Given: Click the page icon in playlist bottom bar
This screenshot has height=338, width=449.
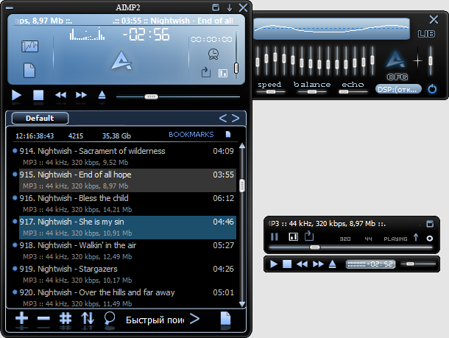Looking at the screenshot, I should coord(225,318).
